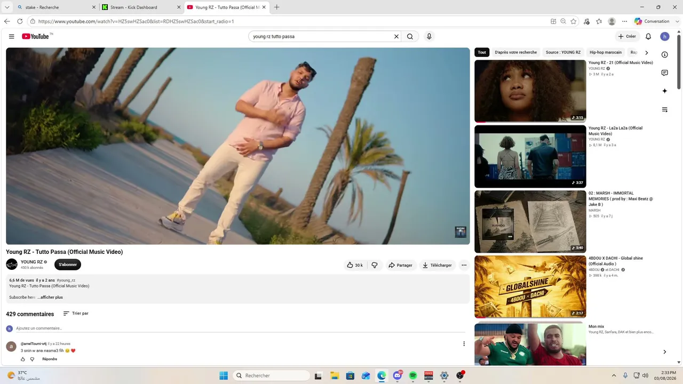Open File Explorer from the taskbar
This screenshot has width=683, height=384.
334,375
